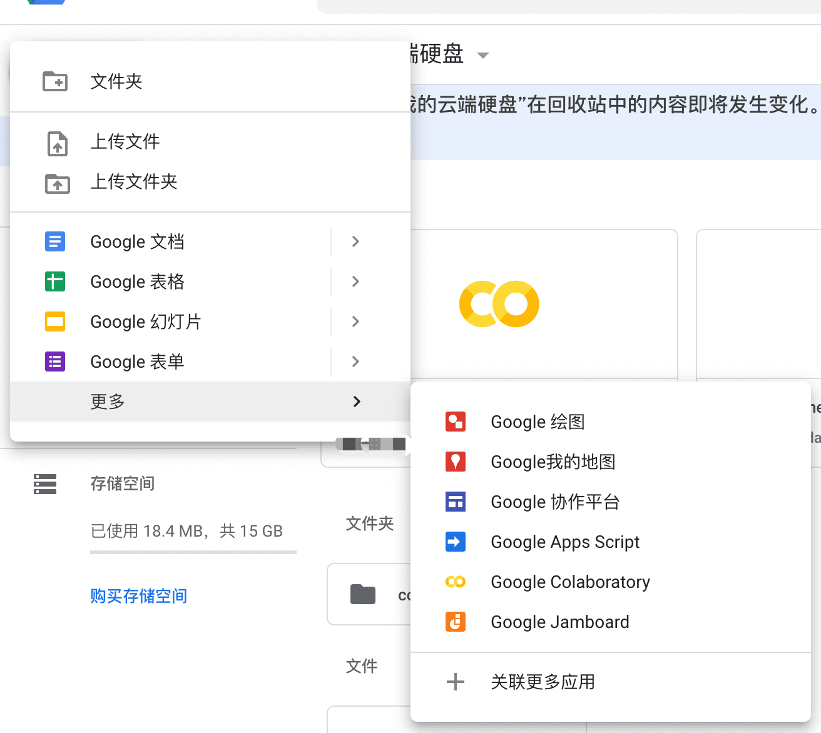821x733 pixels.
Task: Click the 文件 section heading
Action: click(x=362, y=666)
